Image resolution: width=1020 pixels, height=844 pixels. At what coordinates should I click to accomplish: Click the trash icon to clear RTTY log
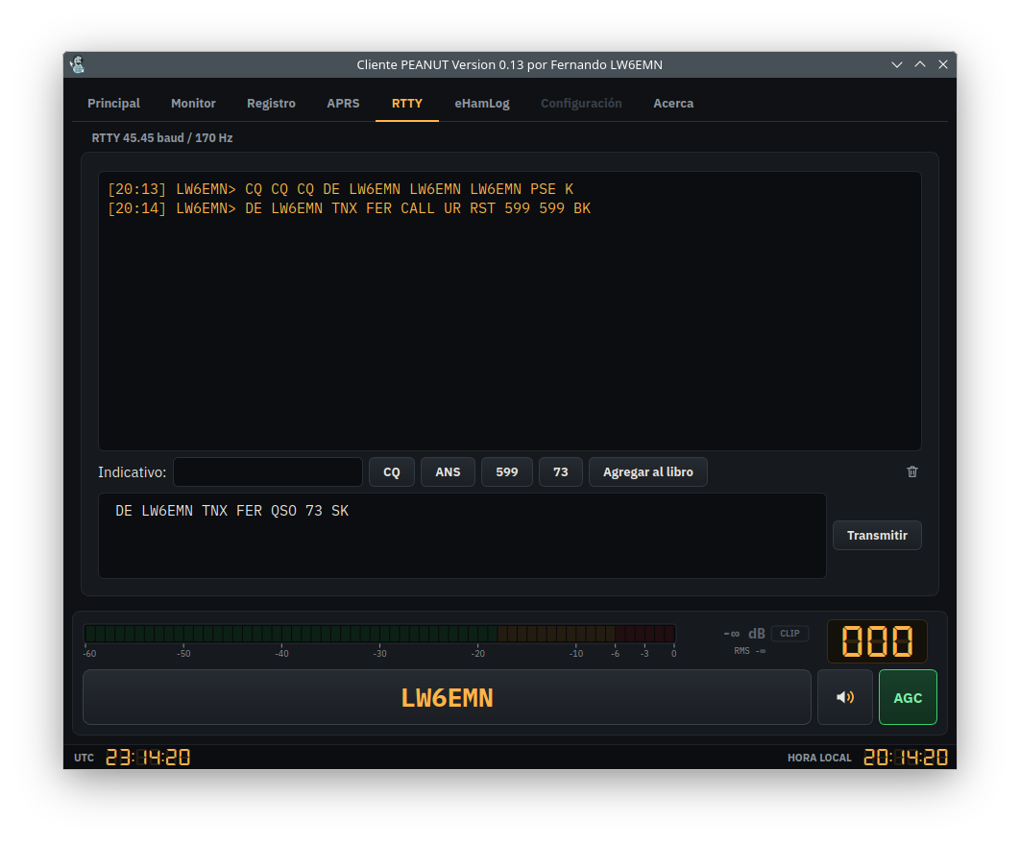(912, 472)
